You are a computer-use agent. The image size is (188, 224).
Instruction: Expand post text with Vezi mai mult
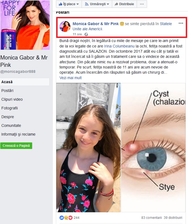[x=70, y=78]
